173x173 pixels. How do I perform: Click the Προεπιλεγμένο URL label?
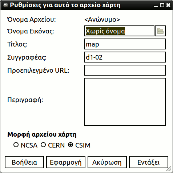tap(38, 71)
